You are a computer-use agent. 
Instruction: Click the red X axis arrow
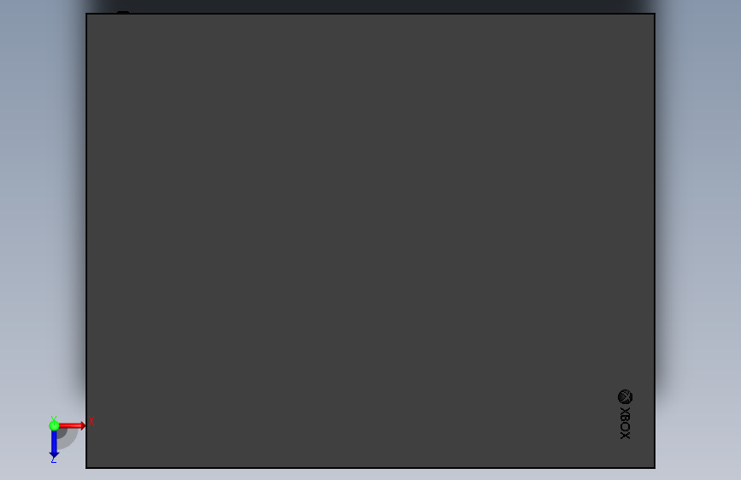coord(72,425)
